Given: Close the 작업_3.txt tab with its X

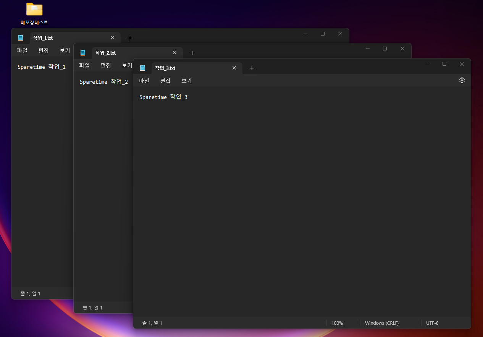Looking at the screenshot, I should coord(234,68).
